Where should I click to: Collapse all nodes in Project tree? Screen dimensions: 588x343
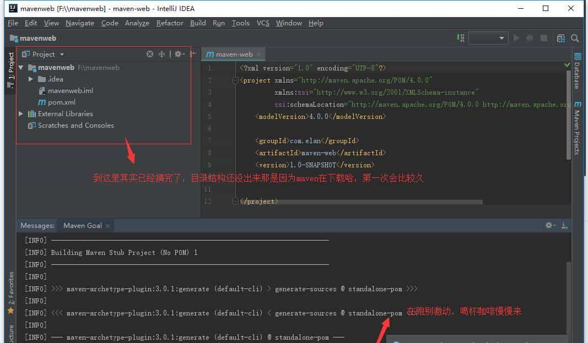[x=163, y=54]
